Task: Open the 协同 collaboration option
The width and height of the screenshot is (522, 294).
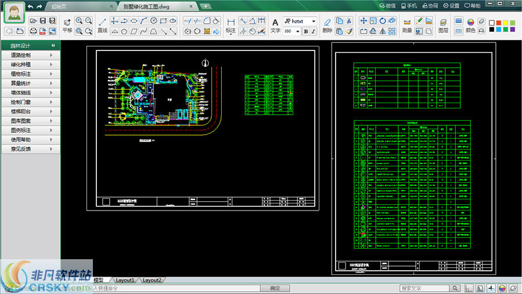Action: [x=430, y=6]
